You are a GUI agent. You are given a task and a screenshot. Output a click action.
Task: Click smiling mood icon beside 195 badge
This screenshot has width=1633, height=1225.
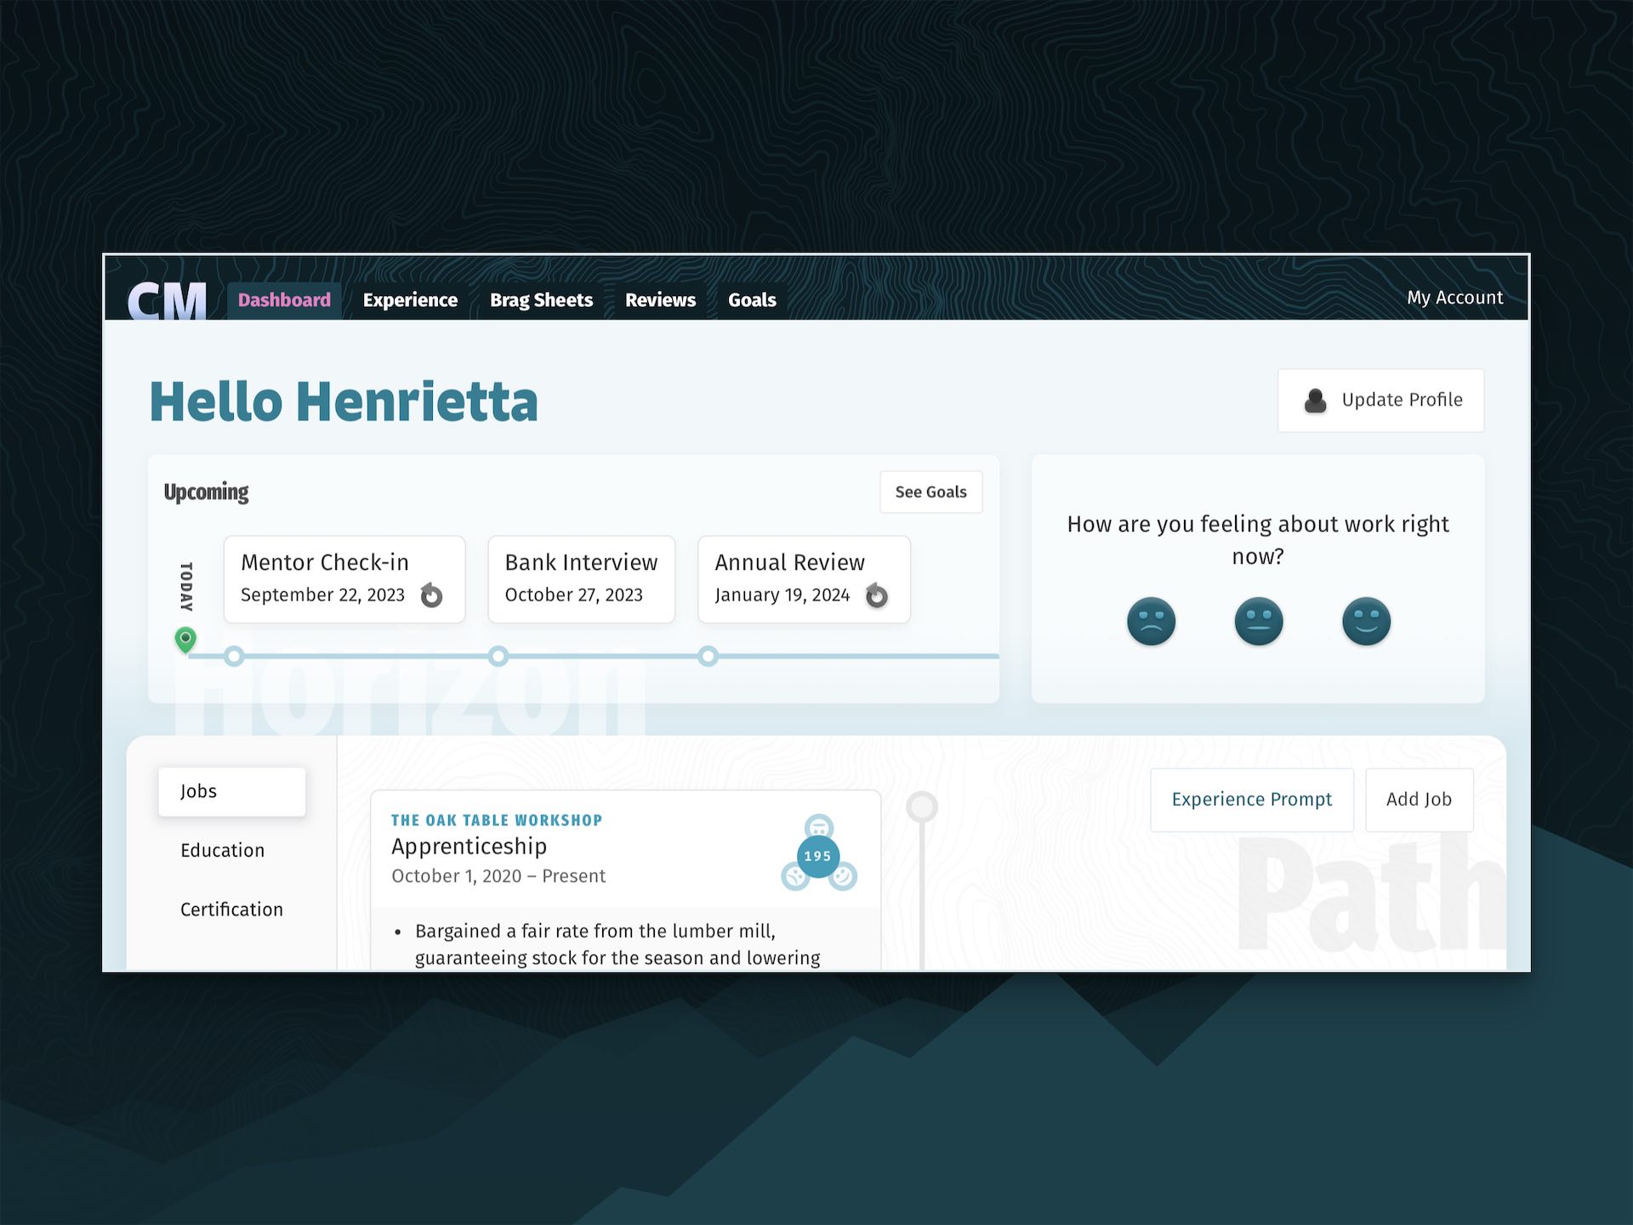point(843,876)
